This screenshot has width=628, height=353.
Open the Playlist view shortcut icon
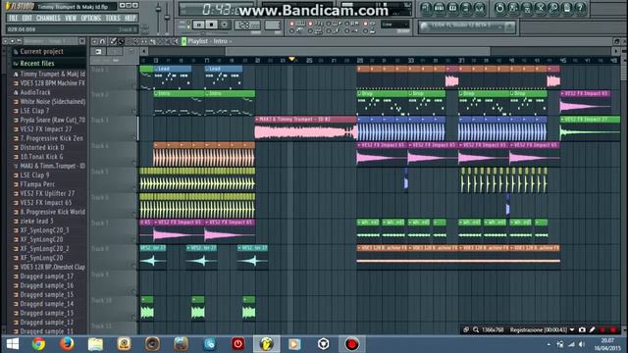pyautogui.click(x=426, y=9)
